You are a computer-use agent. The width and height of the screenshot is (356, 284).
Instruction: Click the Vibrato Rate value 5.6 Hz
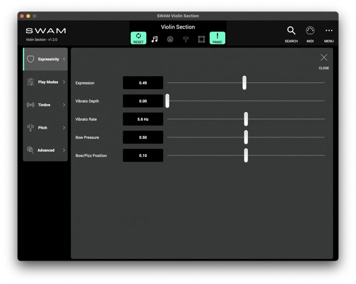(x=143, y=119)
